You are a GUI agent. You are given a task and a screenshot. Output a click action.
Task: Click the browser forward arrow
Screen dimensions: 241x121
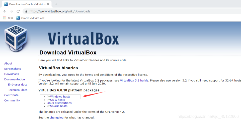pos(11,11)
